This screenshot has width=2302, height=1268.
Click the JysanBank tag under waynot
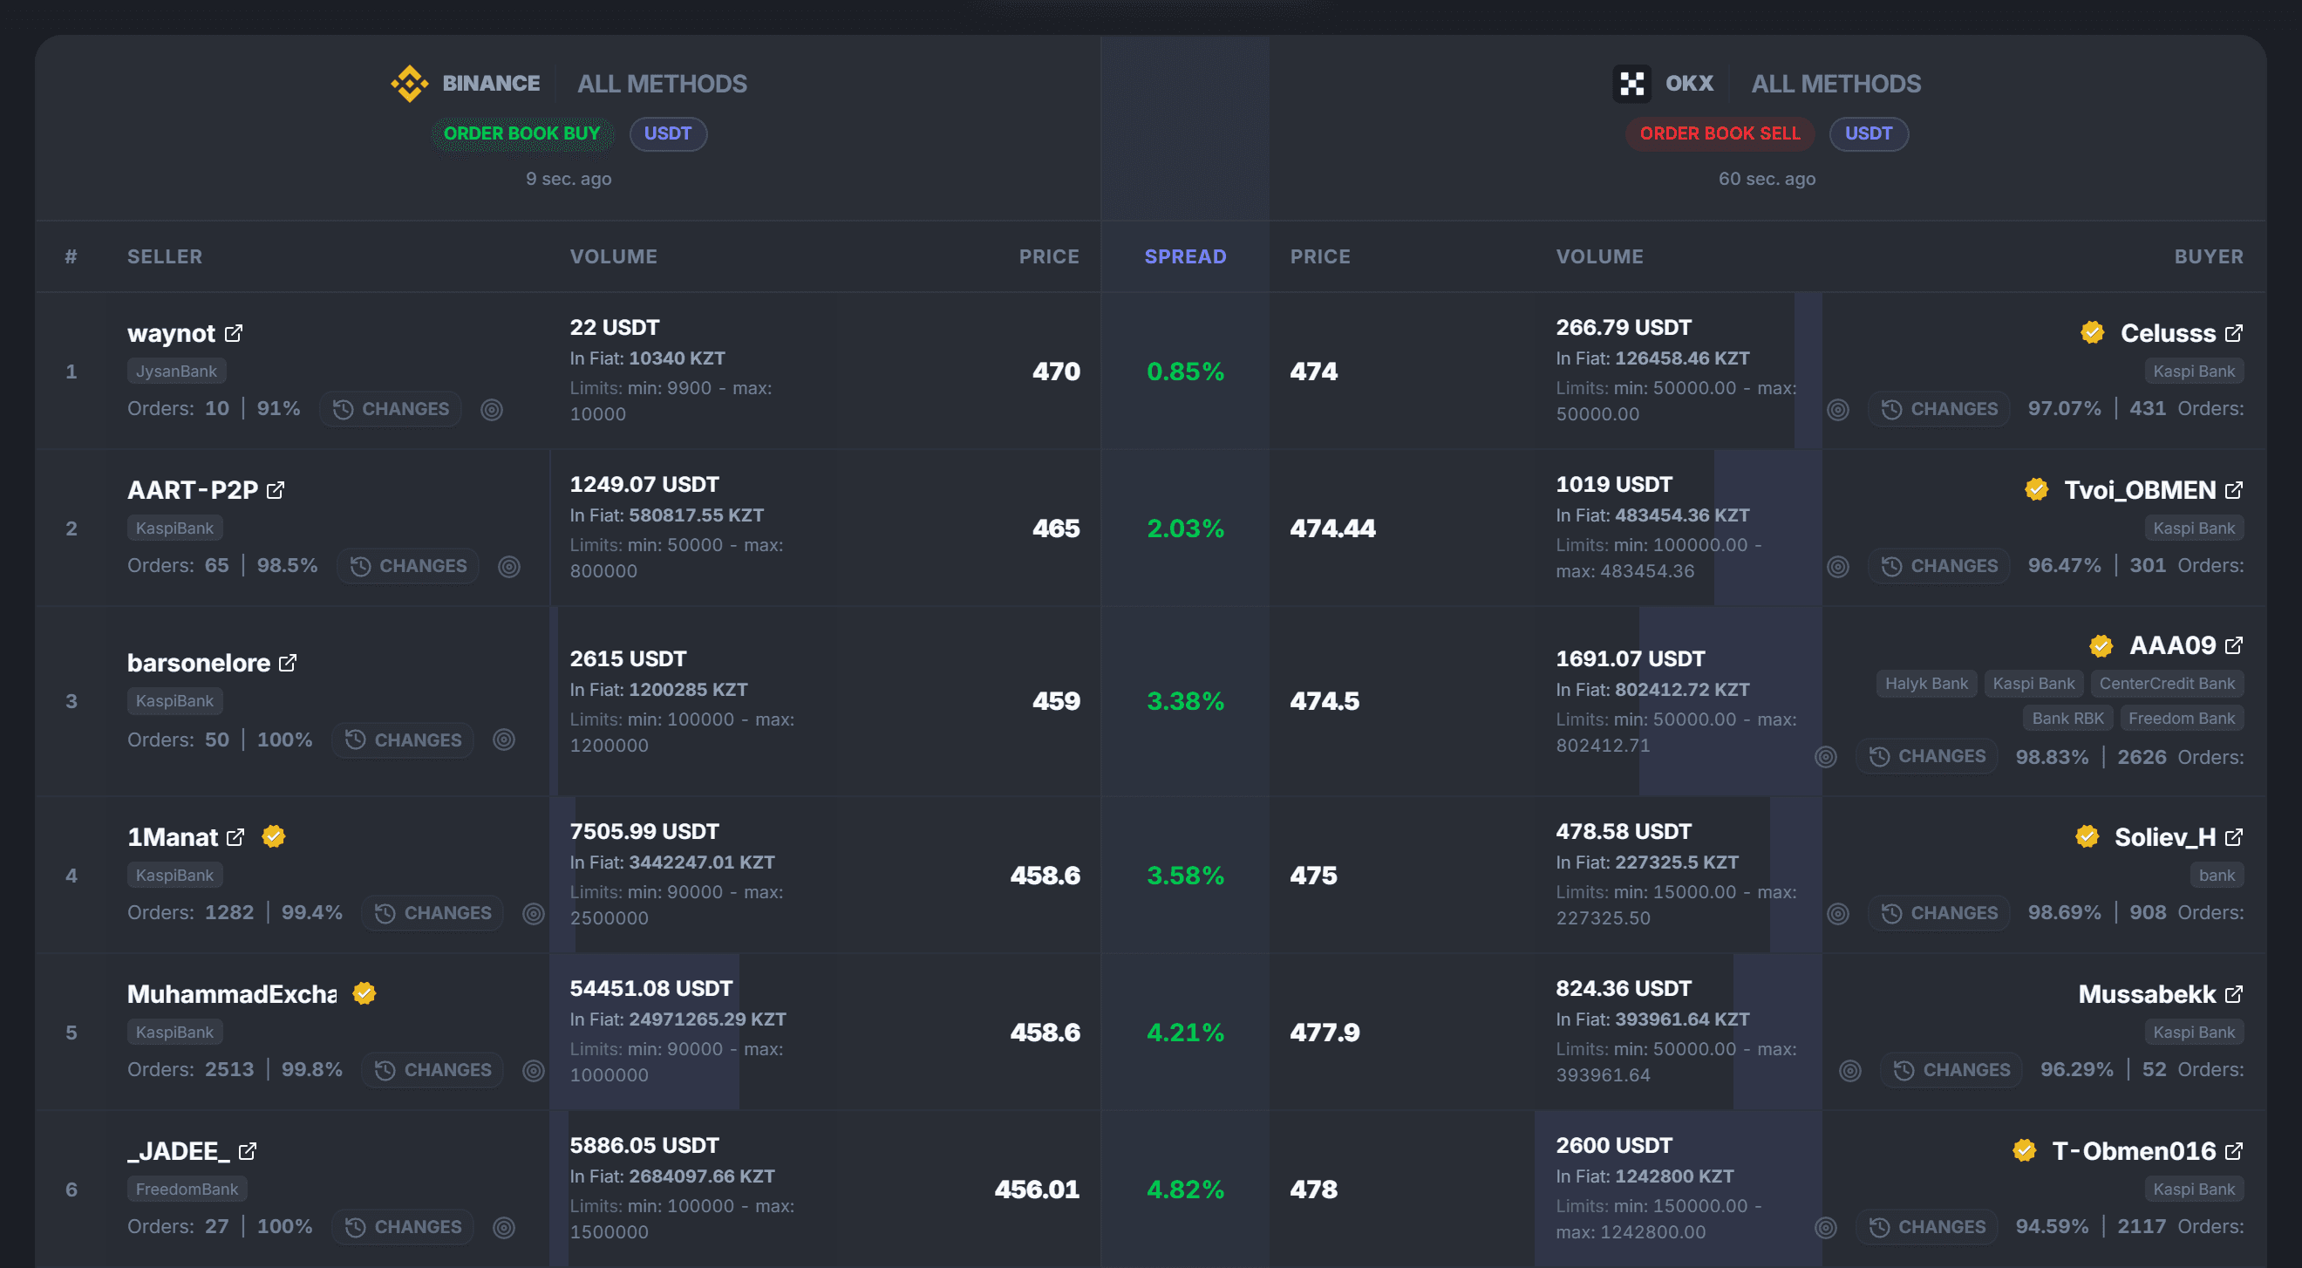point(176,372)
